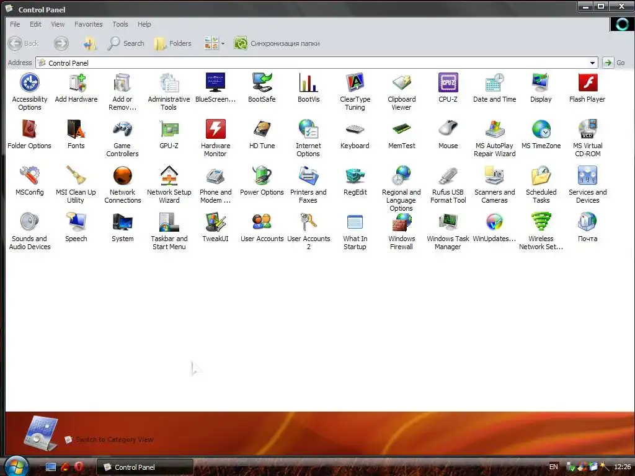Image resolution: width=635 pixels, height=476 pixels.
Task: Open User Accounts 2 applet
Action: (x=309, y=231)
